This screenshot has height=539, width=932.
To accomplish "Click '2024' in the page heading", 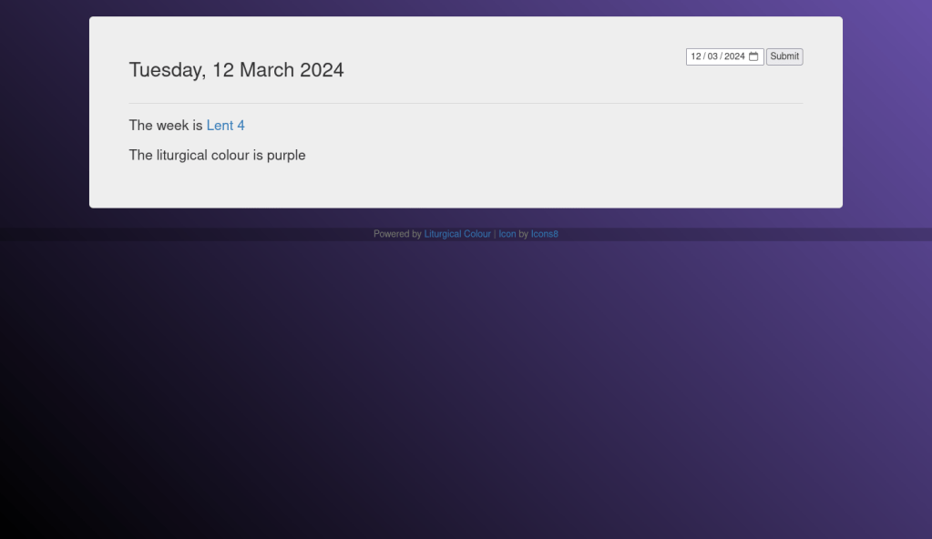I will [x=322, y=70].
